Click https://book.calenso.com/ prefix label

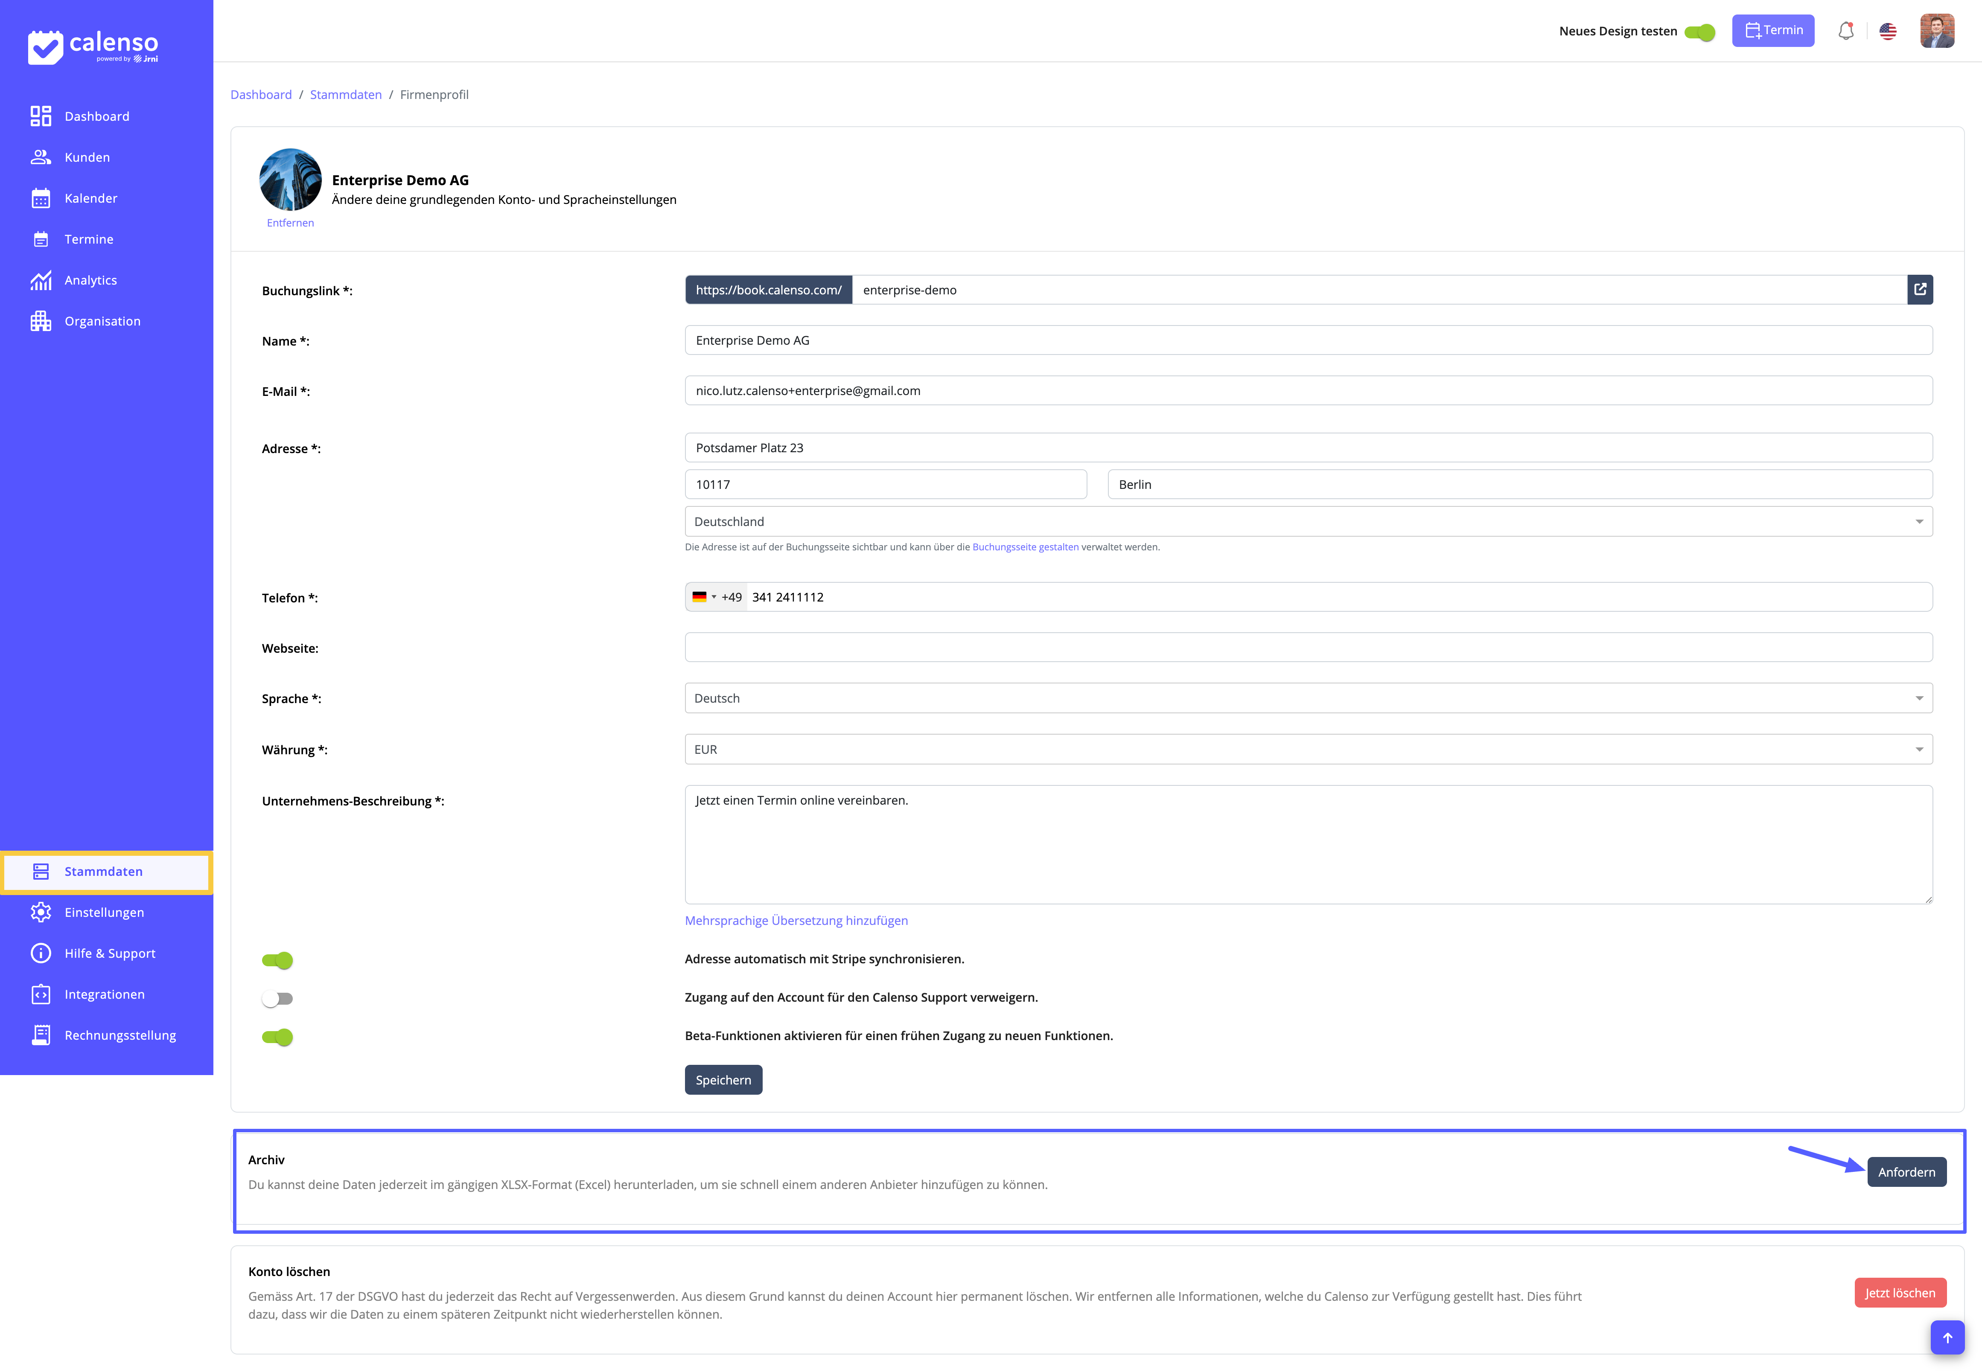point(768,291)
